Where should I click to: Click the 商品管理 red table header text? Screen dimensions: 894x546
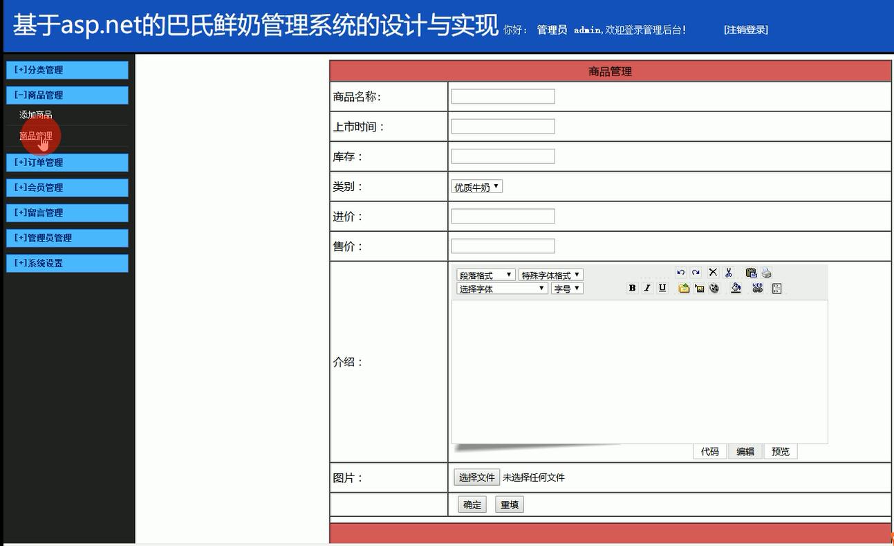tap(610, 71)
